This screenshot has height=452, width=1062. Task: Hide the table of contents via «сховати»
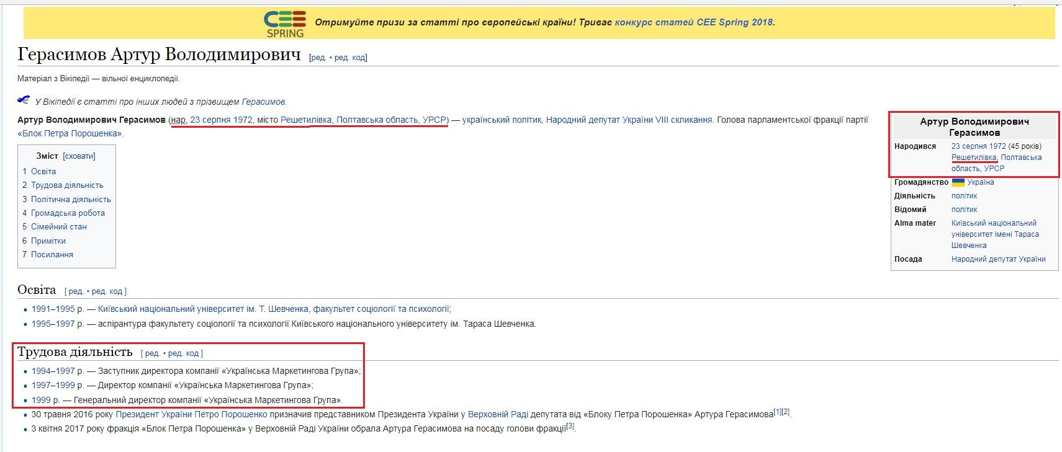(x=79, y=156)
